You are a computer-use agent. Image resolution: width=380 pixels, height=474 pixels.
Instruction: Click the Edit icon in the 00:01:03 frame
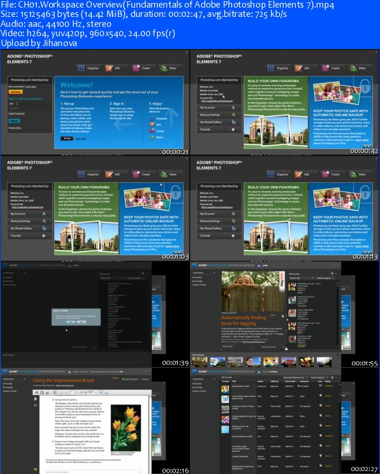pyautogui.click(x=109, y=174)
